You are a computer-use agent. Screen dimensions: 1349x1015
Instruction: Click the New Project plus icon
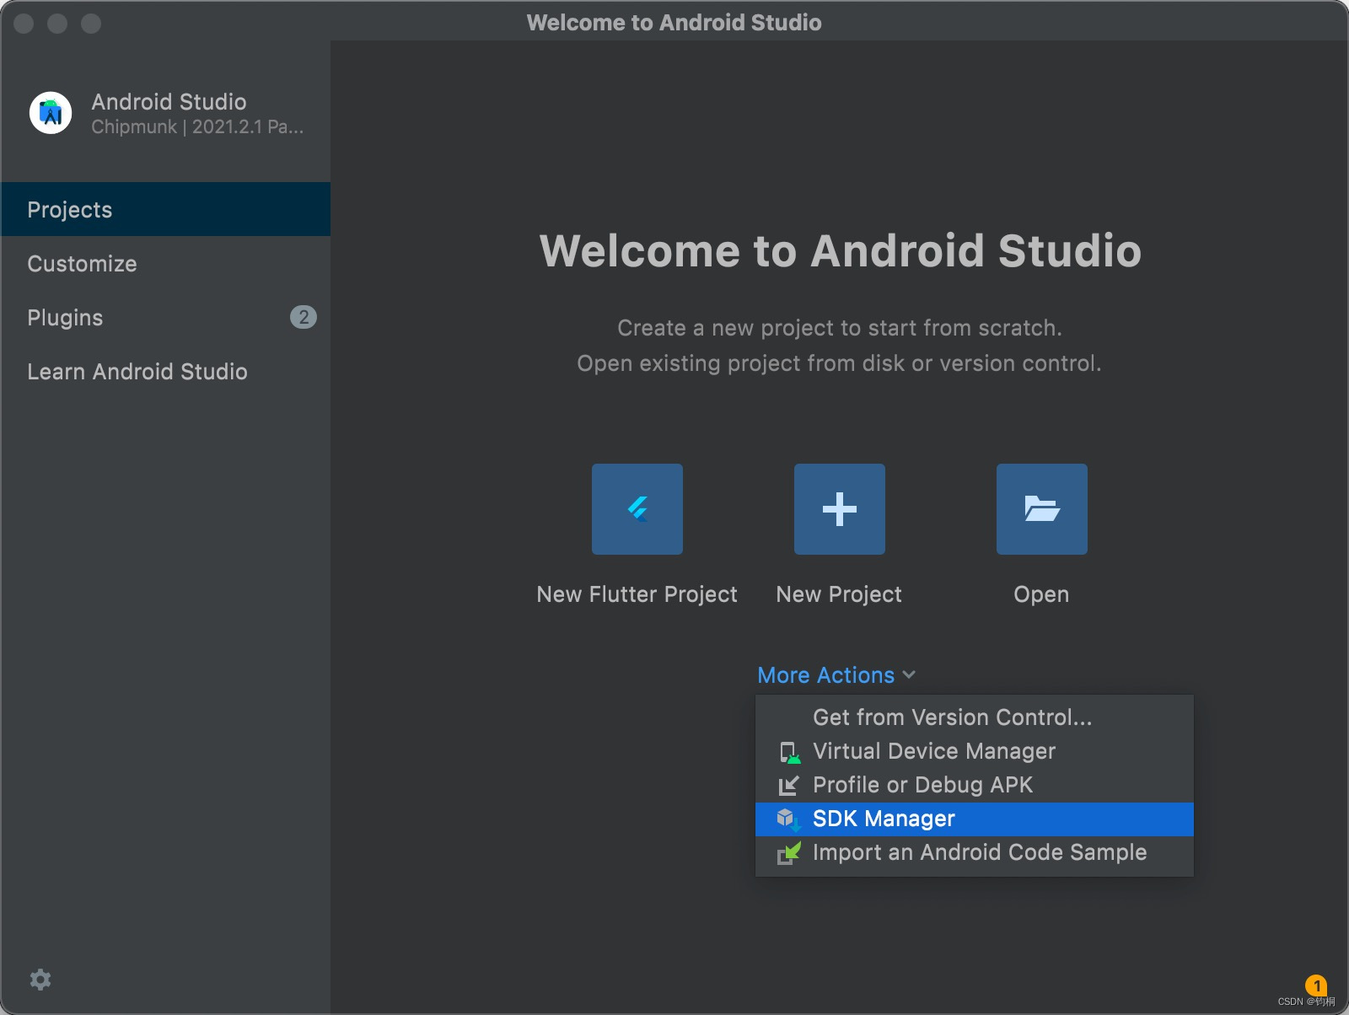pos(840,509)
